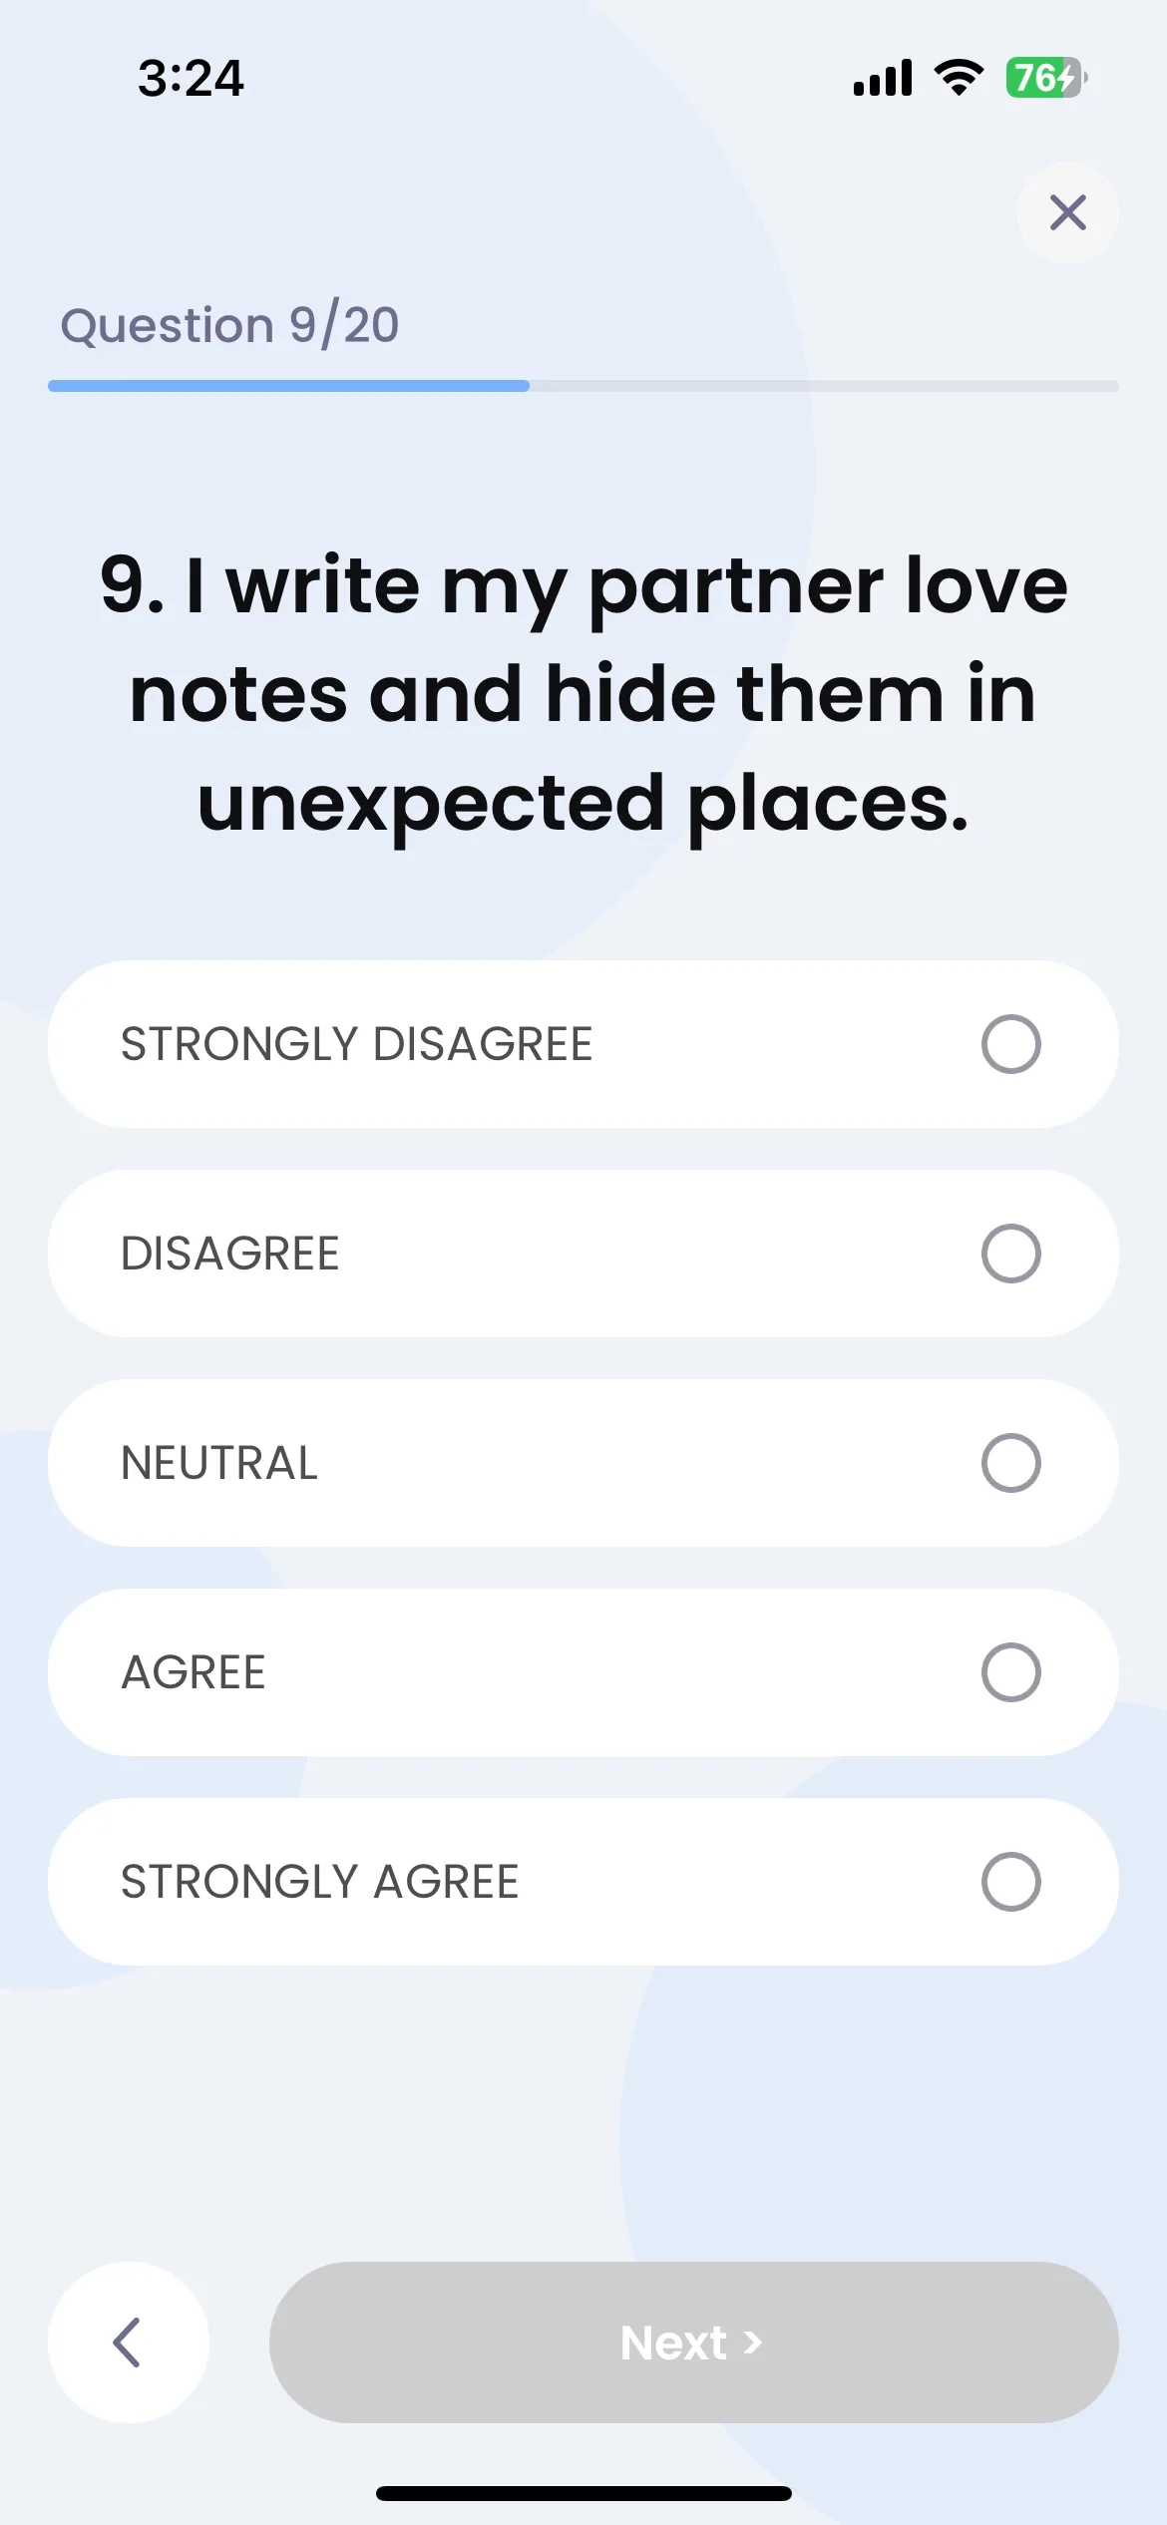The width and height of the screenshot is (1167, 2525).
Task: Tap the Wi-Fi status icon
Action: (x=959, y=78)
